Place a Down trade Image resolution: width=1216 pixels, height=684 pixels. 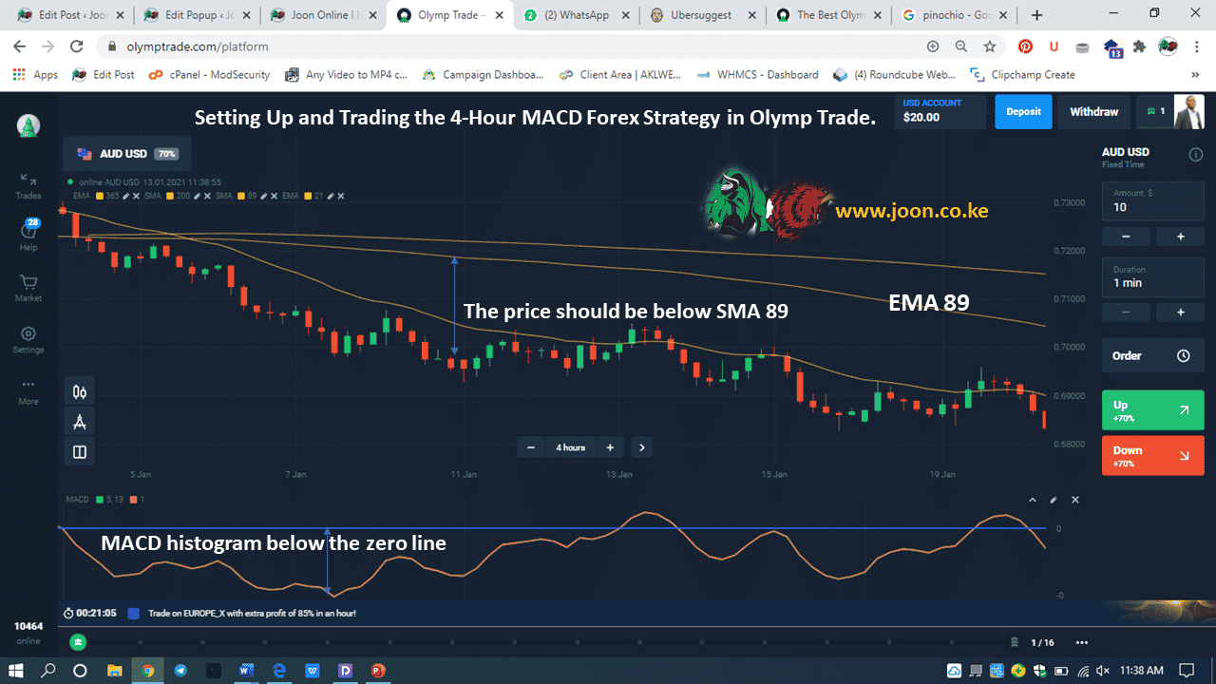[x=1152, y=455]
